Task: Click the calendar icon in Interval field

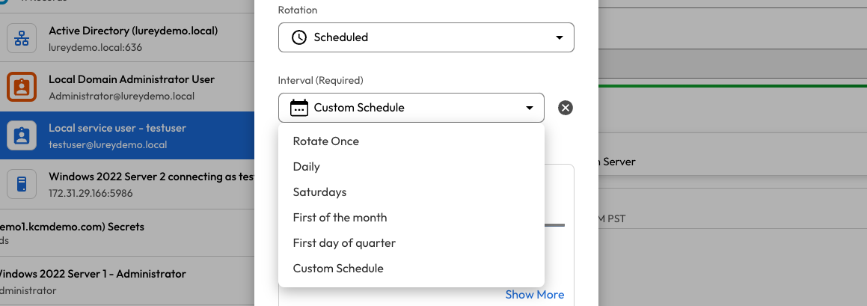Action: click(298, 108)
